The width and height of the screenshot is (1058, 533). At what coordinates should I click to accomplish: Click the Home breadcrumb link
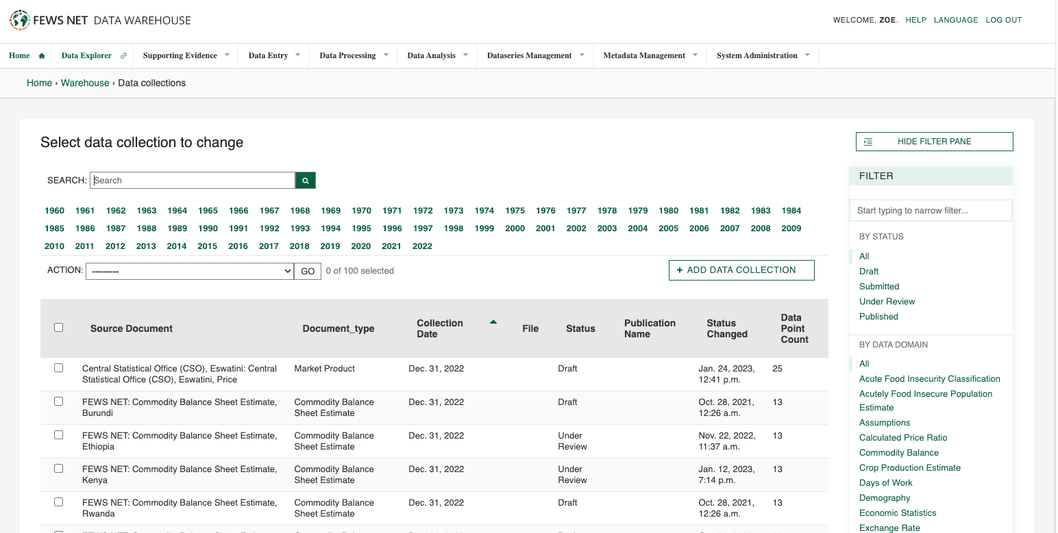tap(39, 83)
